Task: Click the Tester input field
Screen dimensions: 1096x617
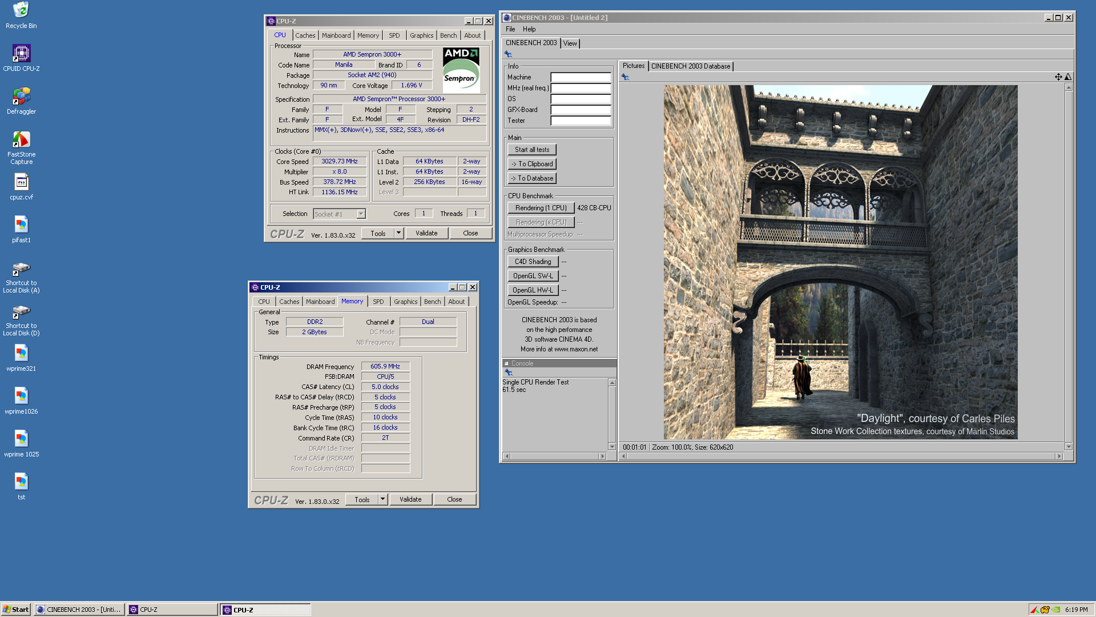Action: 581,121
